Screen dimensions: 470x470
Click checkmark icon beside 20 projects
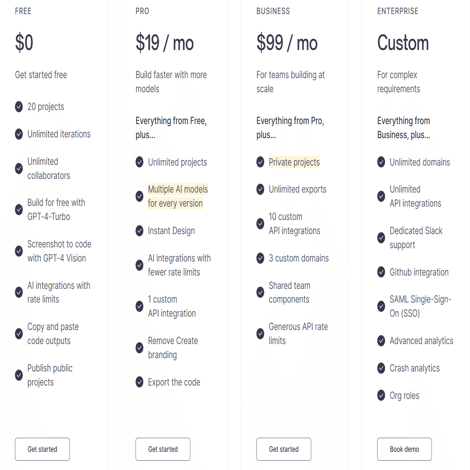tap(19, 107)
